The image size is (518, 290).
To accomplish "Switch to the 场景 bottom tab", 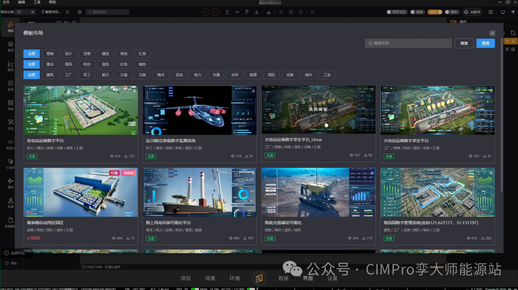I will tap(210, 278).
